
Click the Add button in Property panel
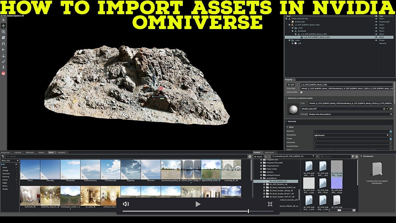click(x=291, y=85)
